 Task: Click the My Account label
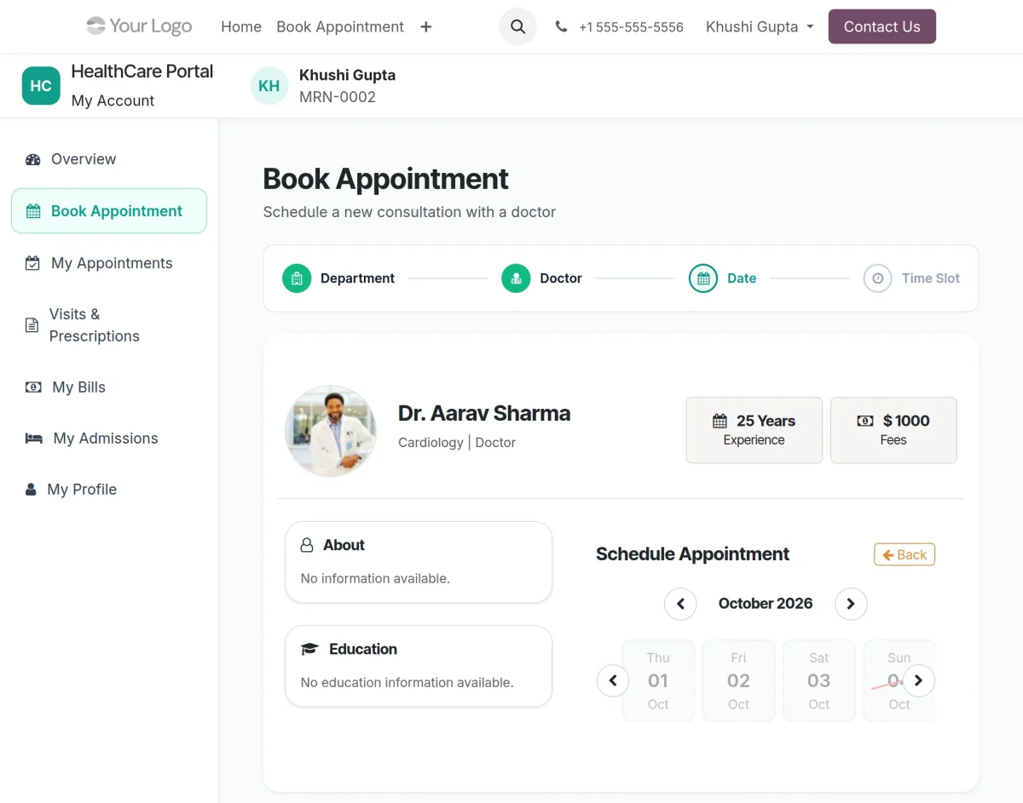tap(113, 100)
